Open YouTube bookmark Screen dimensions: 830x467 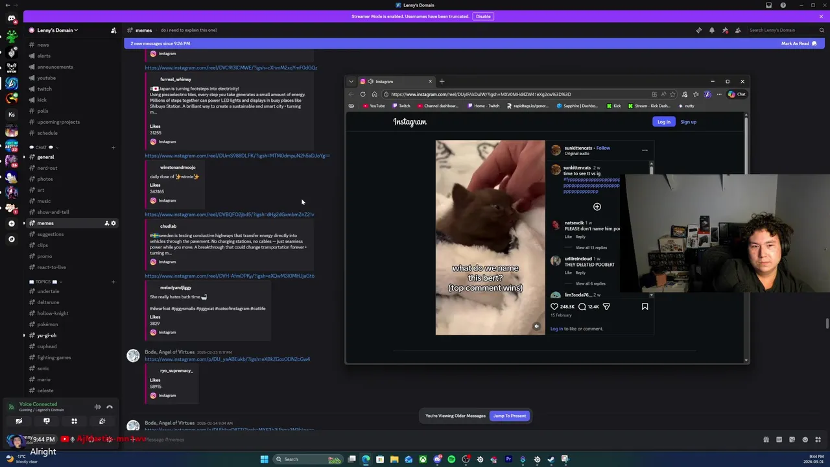click(x=373, y=106)
